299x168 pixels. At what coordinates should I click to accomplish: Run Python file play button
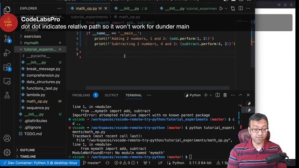pyautogui.click(x=221, y=8)
